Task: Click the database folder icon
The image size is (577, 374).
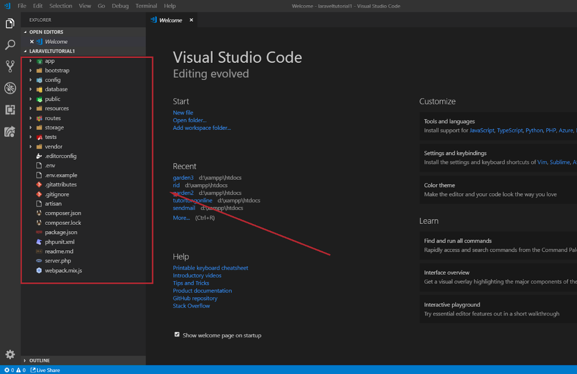Action: (39, 90)
